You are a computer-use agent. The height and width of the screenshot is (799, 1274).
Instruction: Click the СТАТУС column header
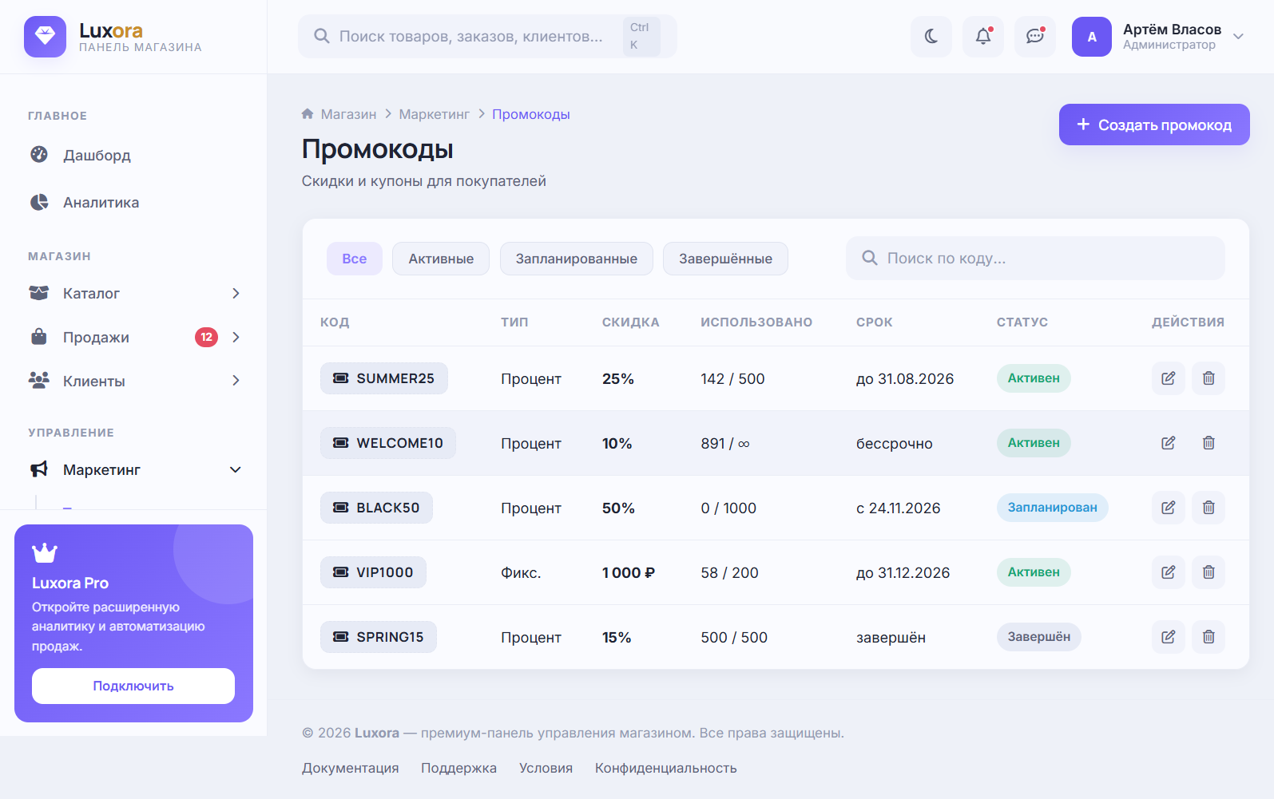click(1022, 322)
